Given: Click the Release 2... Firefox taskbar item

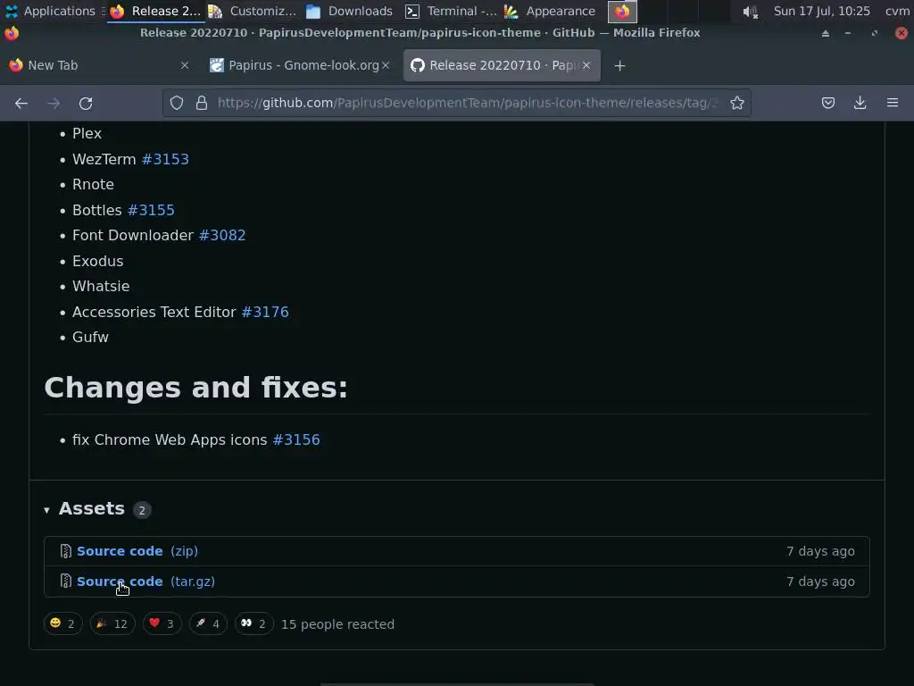Looking at the screenshot, I should [x=155, y=11].
